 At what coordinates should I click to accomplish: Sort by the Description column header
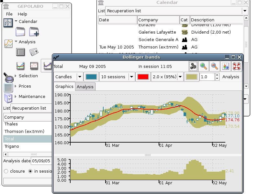(217, 20)
